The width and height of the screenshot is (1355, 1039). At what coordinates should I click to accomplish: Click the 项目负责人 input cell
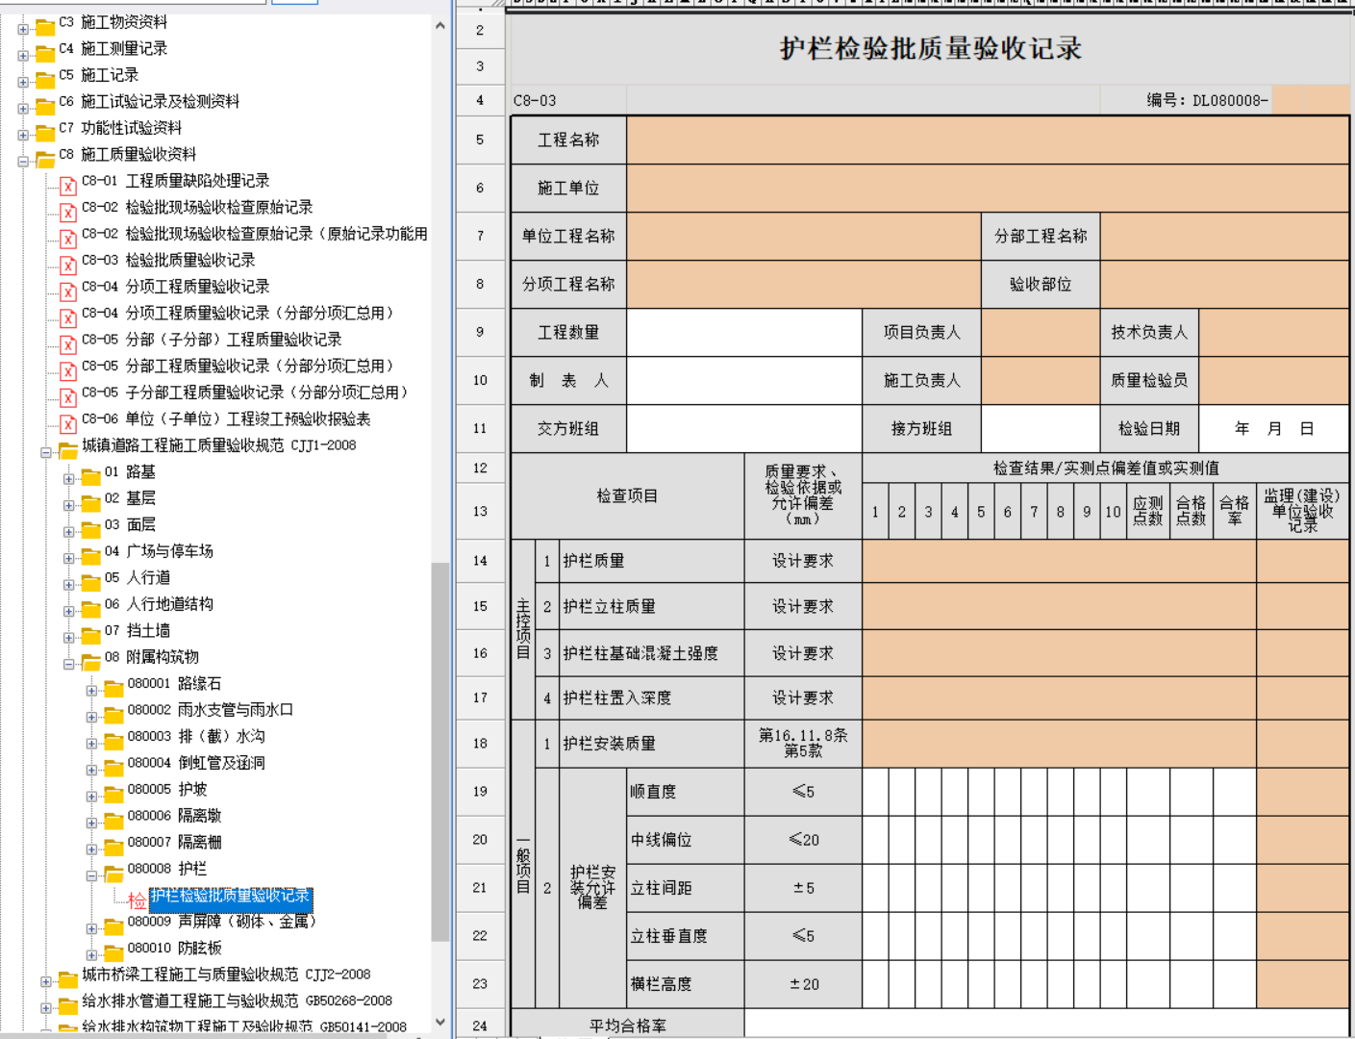tap(1041, 332)
